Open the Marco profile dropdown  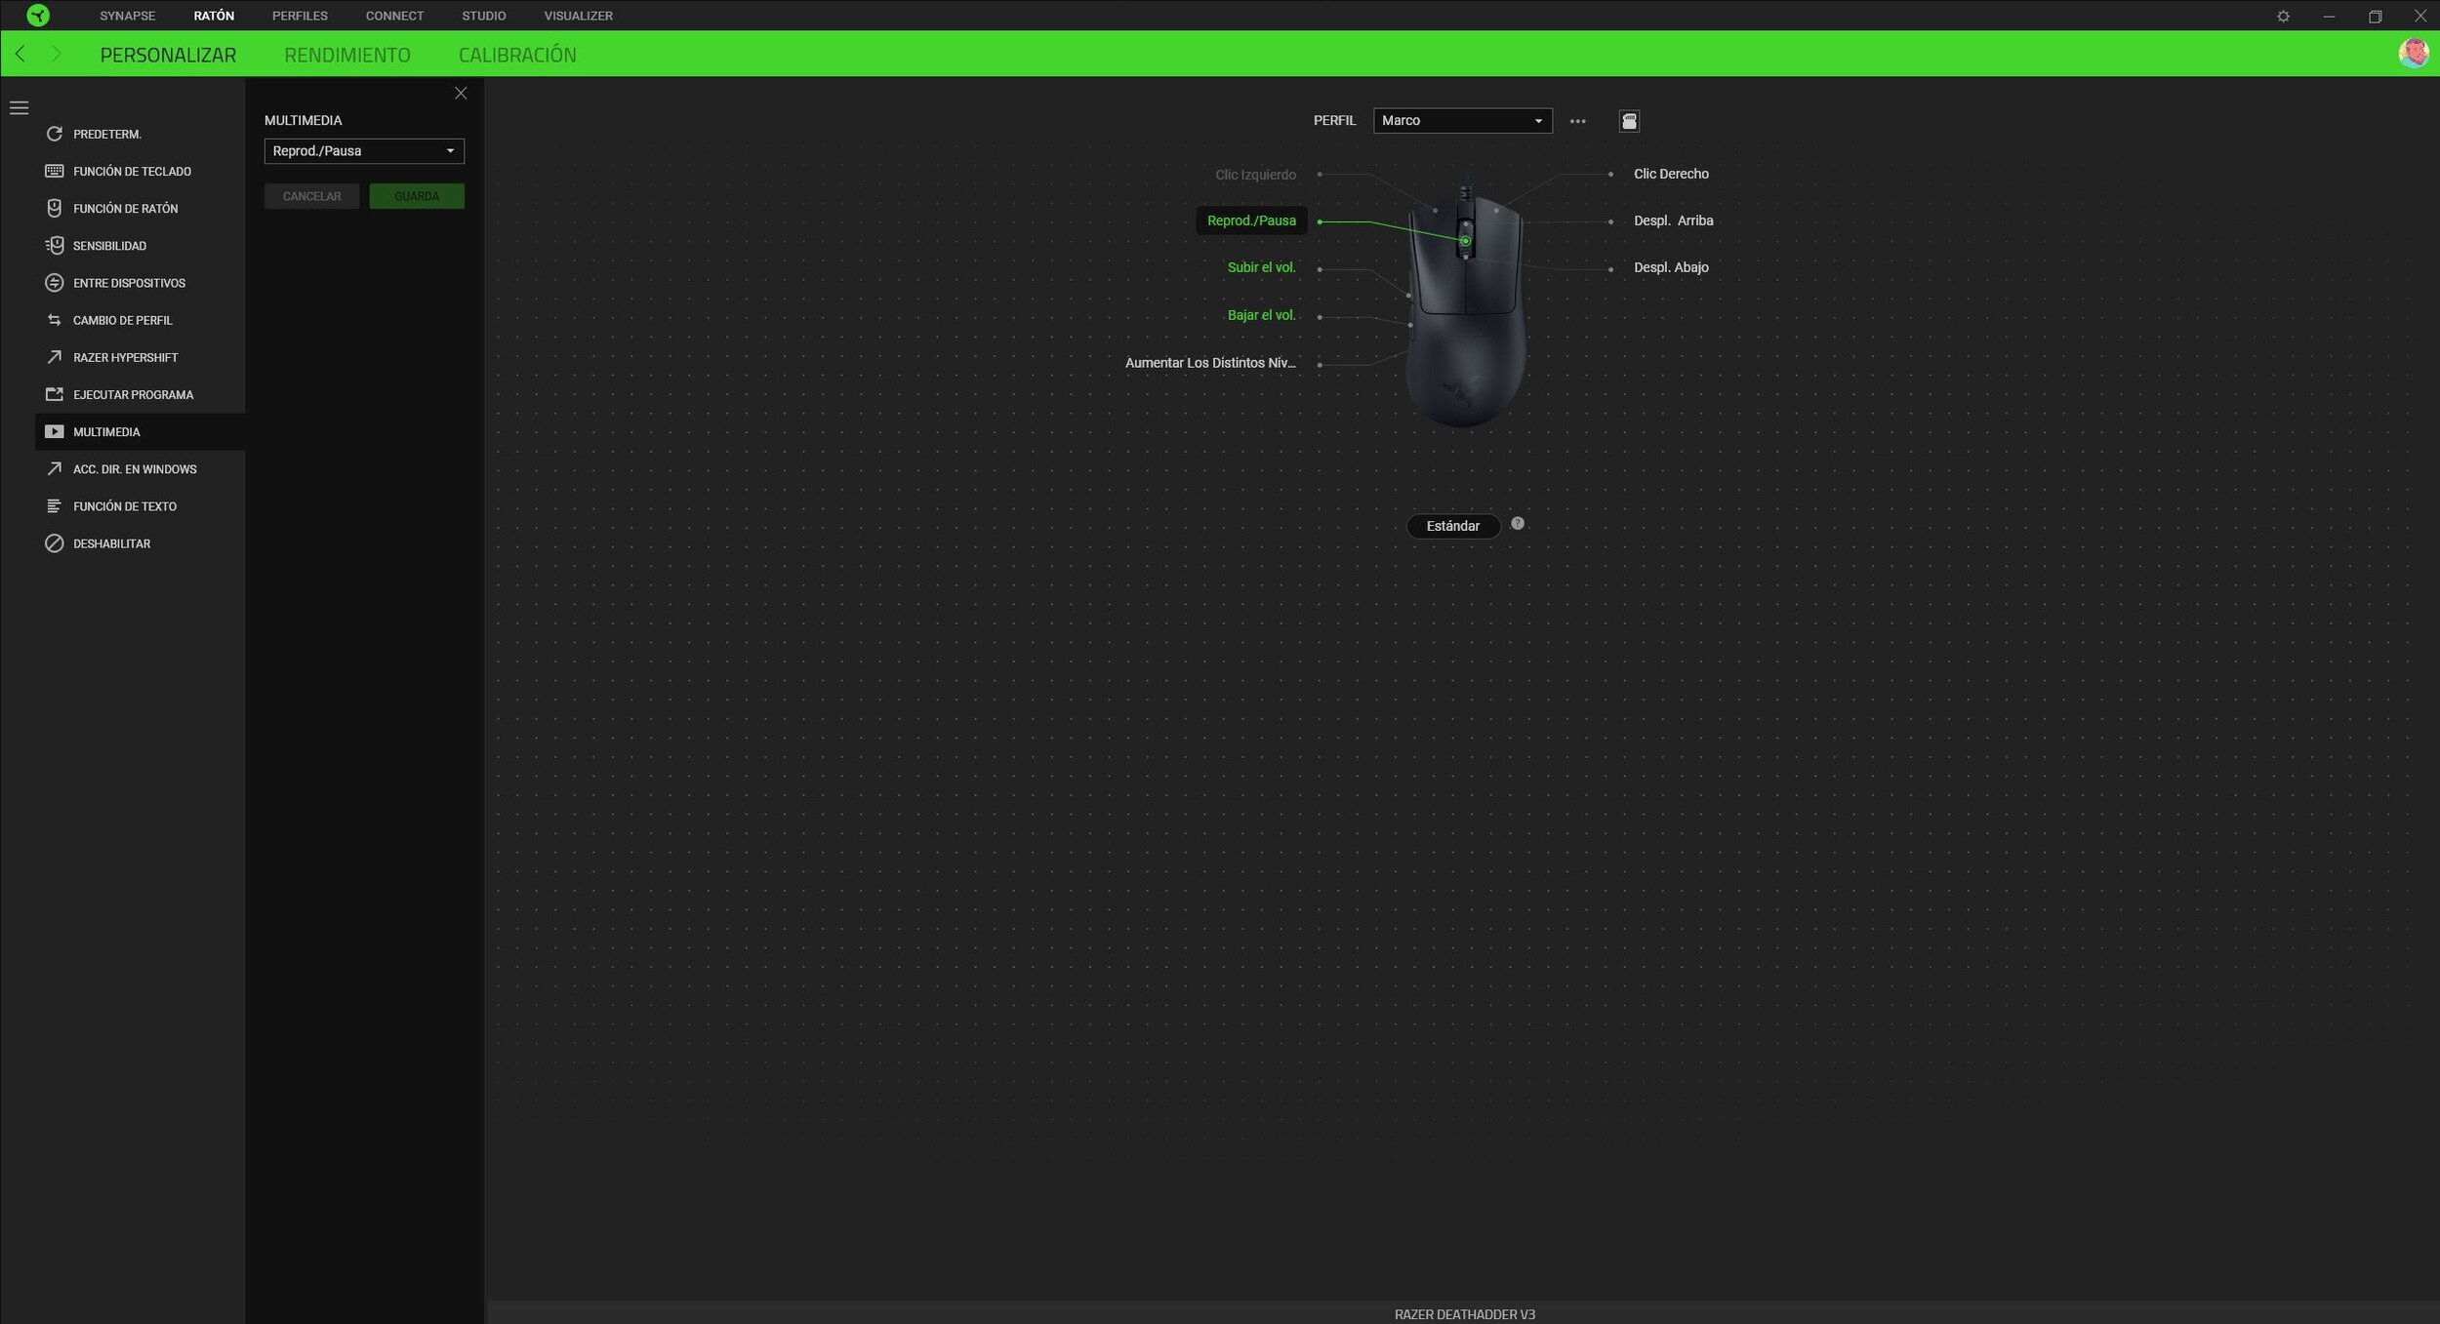[x=1461, y=121]
